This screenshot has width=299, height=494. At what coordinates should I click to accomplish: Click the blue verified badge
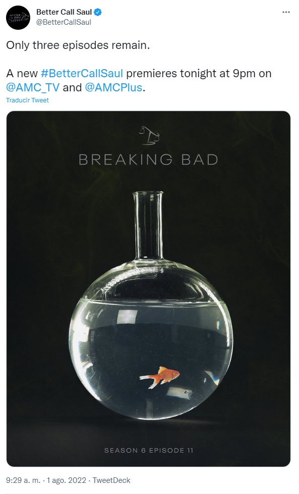pos(98,12)
